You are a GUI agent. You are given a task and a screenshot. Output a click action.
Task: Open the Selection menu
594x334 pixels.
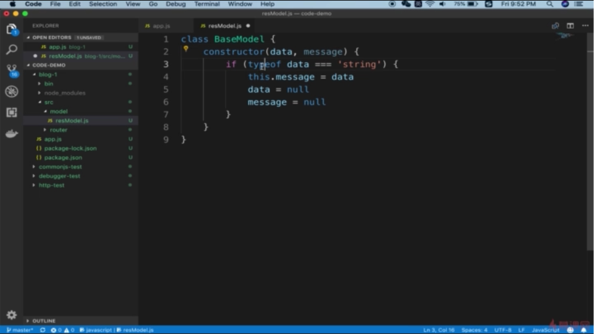103,4
